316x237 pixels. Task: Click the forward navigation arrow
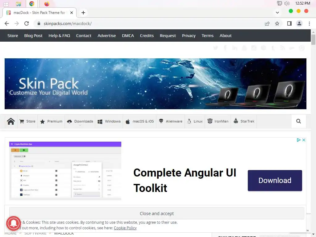(17, 23)
